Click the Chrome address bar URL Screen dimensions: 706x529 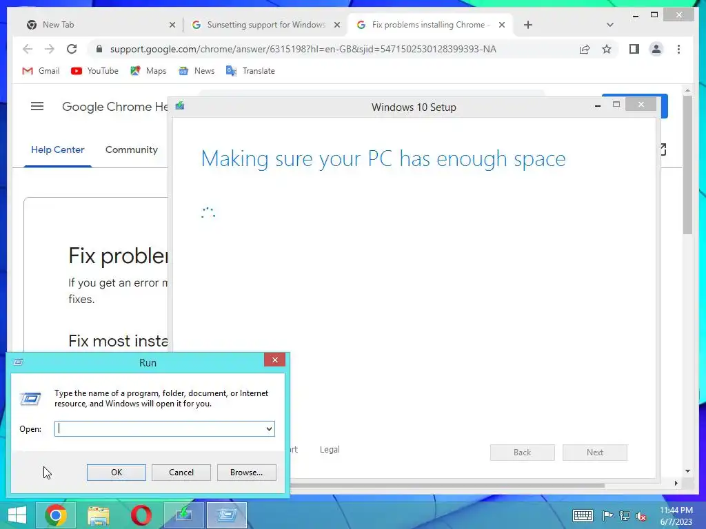pos(303,49)
